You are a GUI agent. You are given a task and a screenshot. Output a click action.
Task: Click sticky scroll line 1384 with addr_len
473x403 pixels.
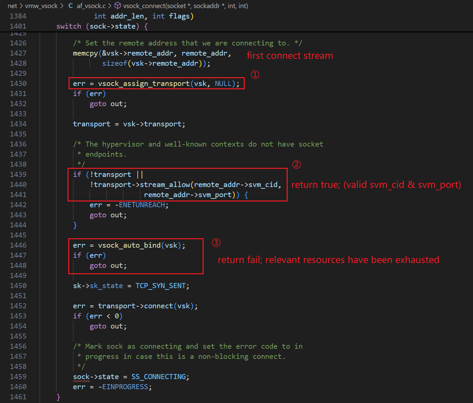[x=143, y=16]
